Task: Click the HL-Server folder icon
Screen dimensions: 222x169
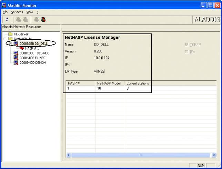Action: [10, 34]
